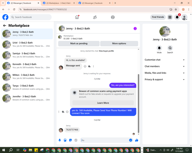Reload the page

[x=14, y=10]
